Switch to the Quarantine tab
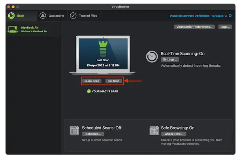 coord(52,16)
